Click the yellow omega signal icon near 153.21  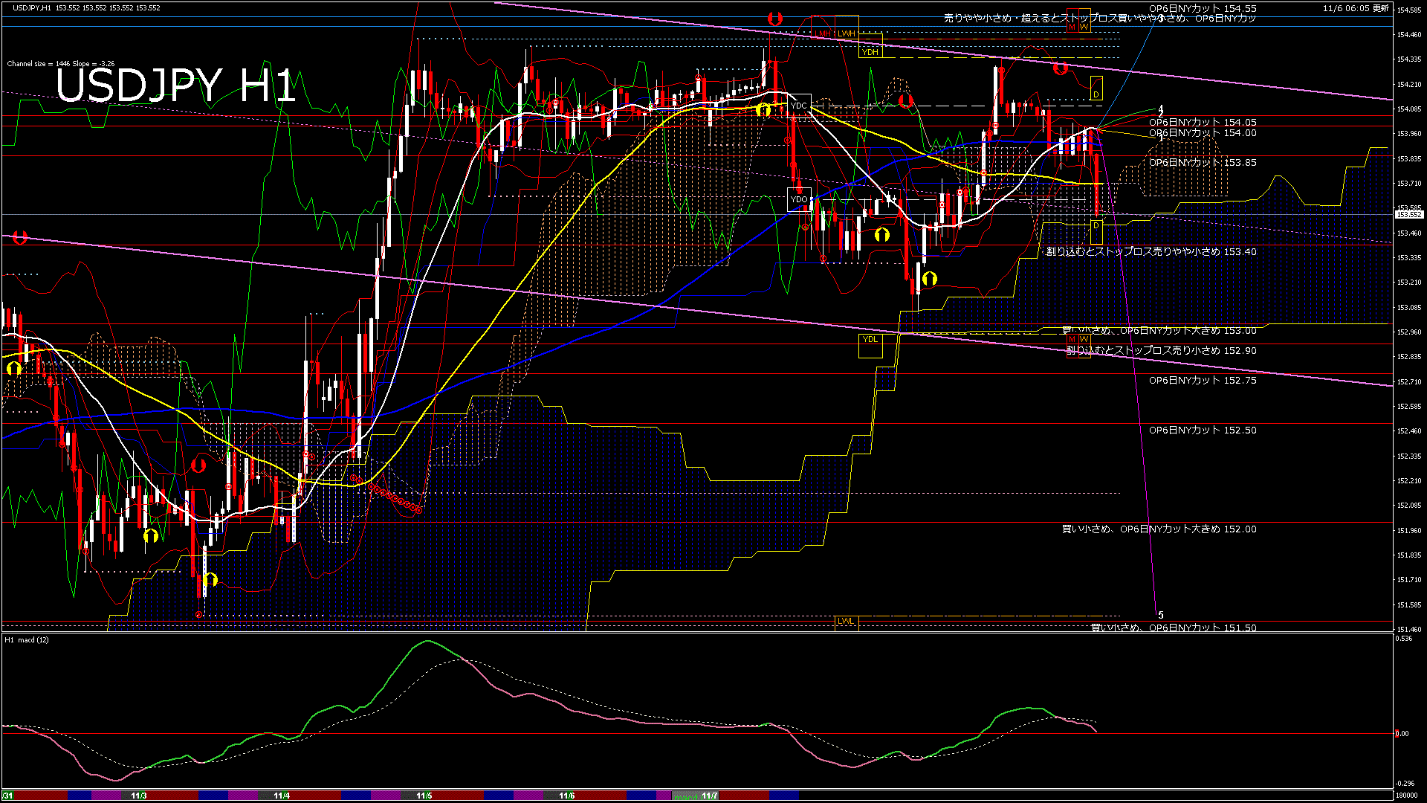click(931, 277)
